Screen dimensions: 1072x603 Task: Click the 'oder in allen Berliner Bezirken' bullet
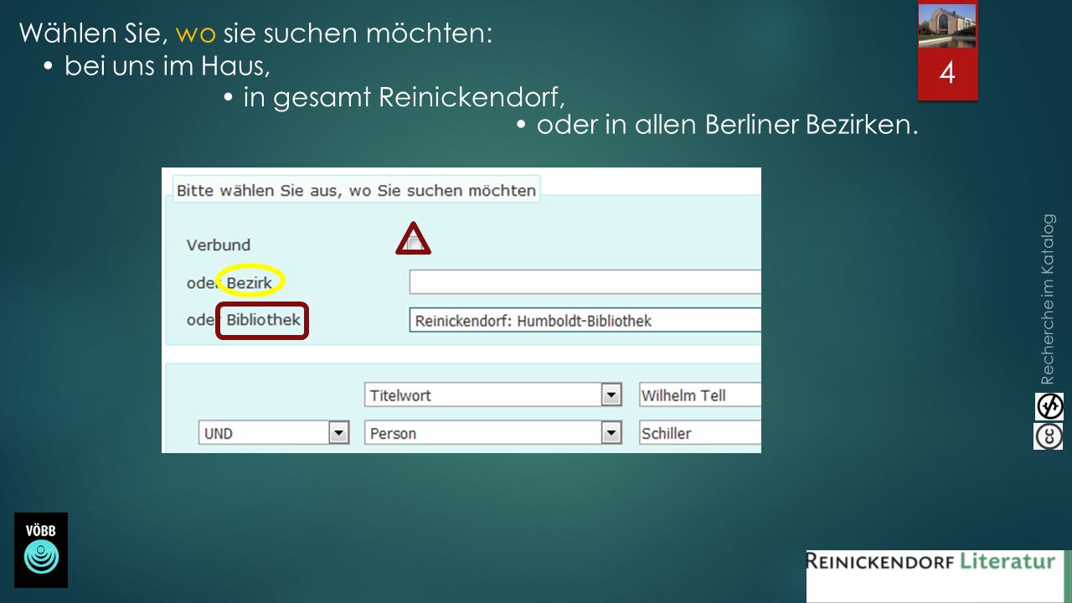(717, 125)
